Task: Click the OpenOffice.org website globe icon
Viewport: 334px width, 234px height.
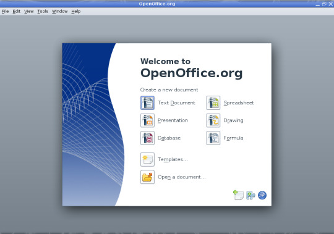Action: 262,195
